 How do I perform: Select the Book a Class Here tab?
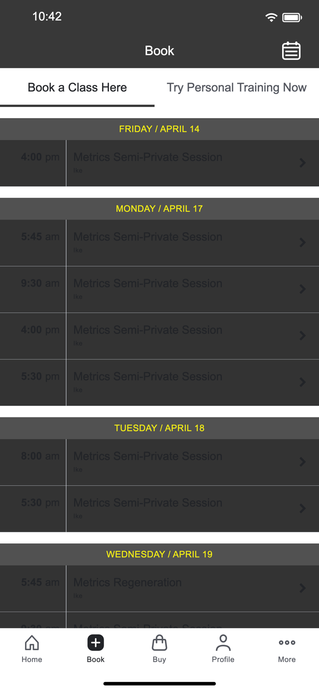pyautogui.click(x=77, y=87)
